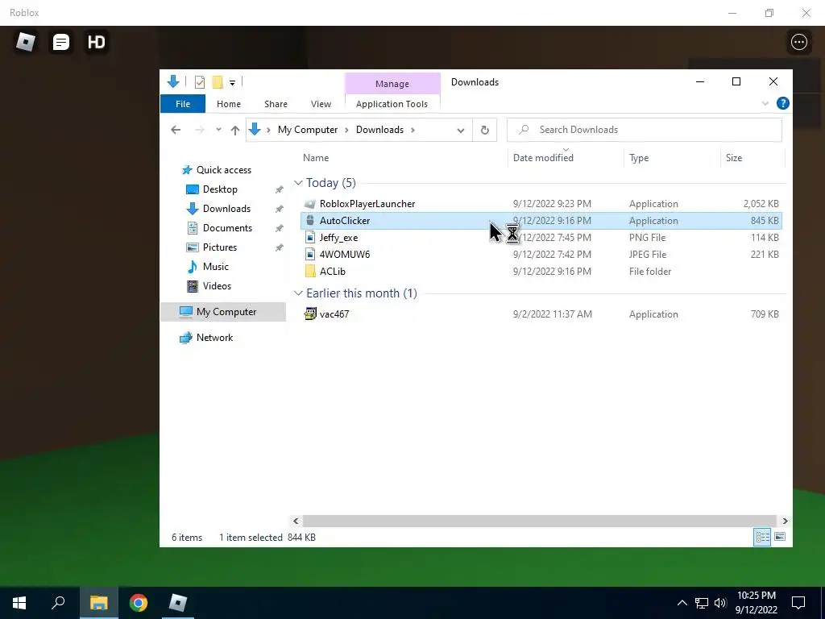This screenshot has height=619, width=825.
Task: Select Network in the navigation pane
Action: [214, 338]
